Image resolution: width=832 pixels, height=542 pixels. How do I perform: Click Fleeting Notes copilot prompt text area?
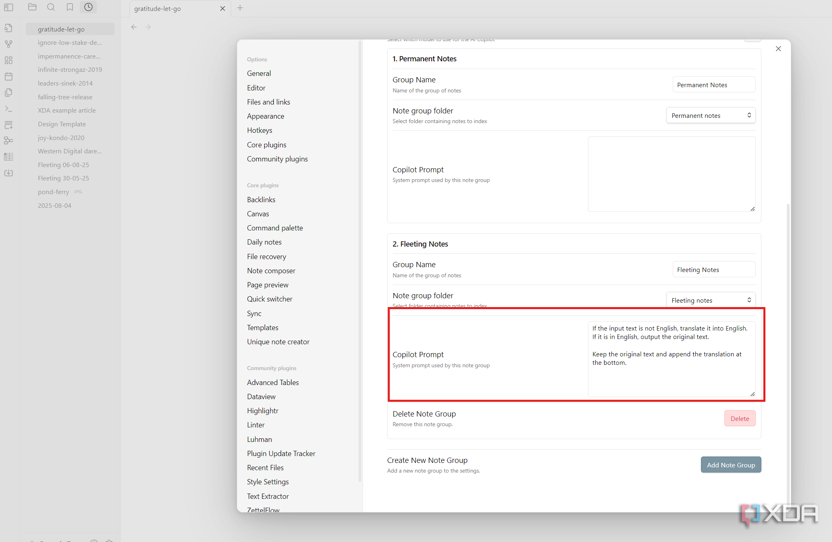tap(671, 359)
